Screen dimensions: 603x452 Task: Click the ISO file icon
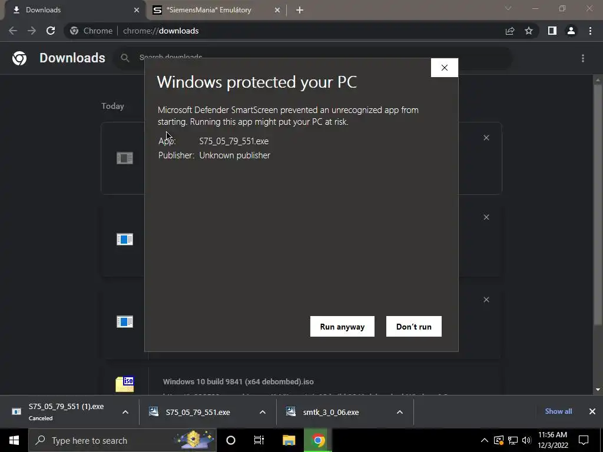pos(125,384)
